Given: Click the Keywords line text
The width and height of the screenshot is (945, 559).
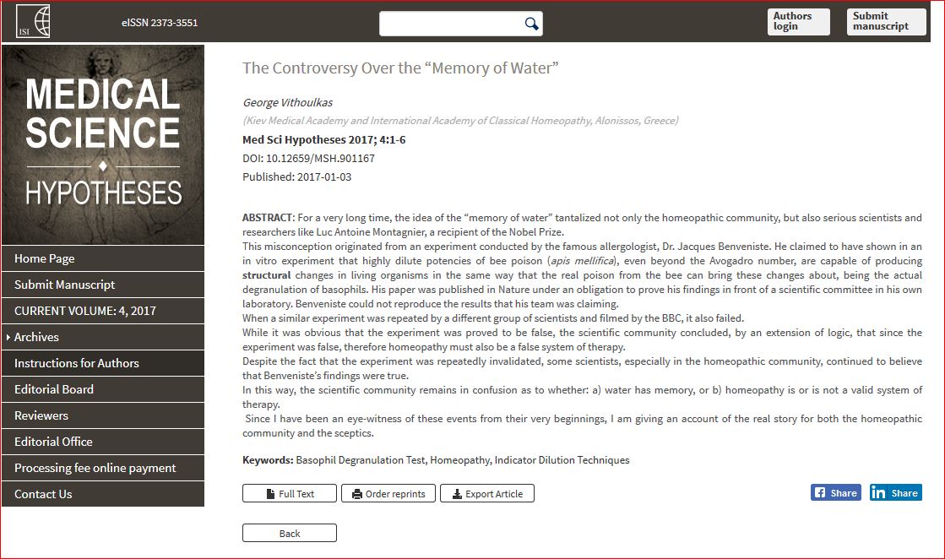Looking at the screenshot, I should (x=436, y=460).
